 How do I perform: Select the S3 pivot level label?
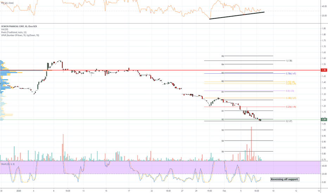coord(223,130)
